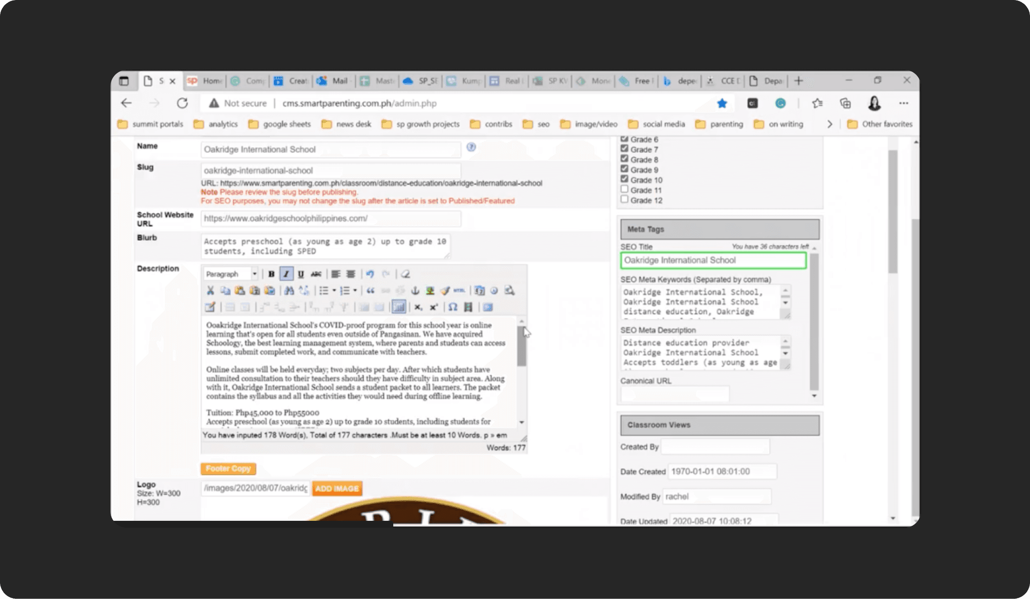
Task: Click the cut scissors icon
Action: coord(210,291)
